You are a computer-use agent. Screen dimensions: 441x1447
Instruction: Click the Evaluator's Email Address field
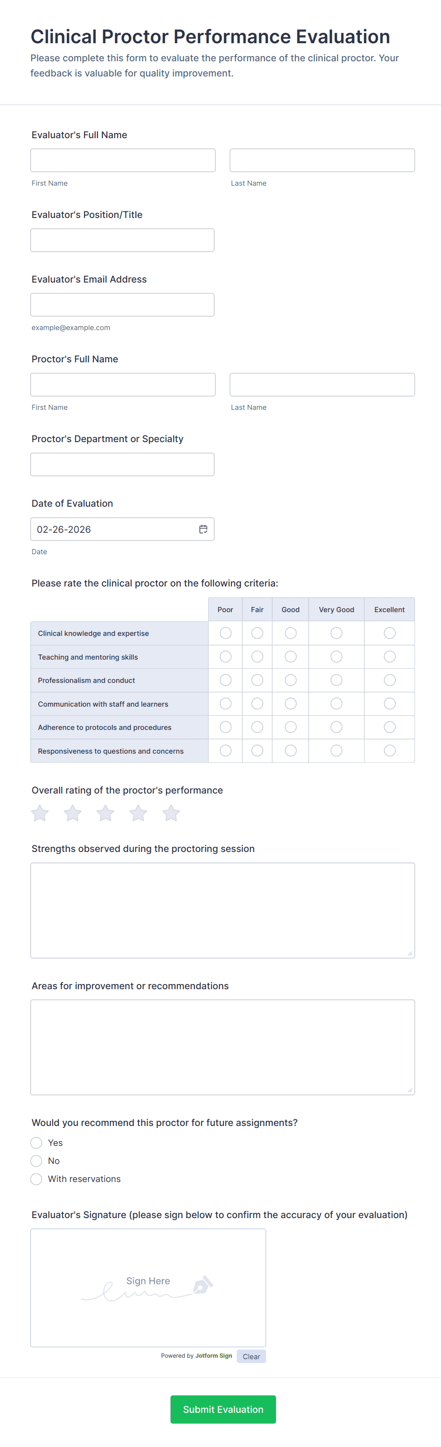[x=122, y=304]
